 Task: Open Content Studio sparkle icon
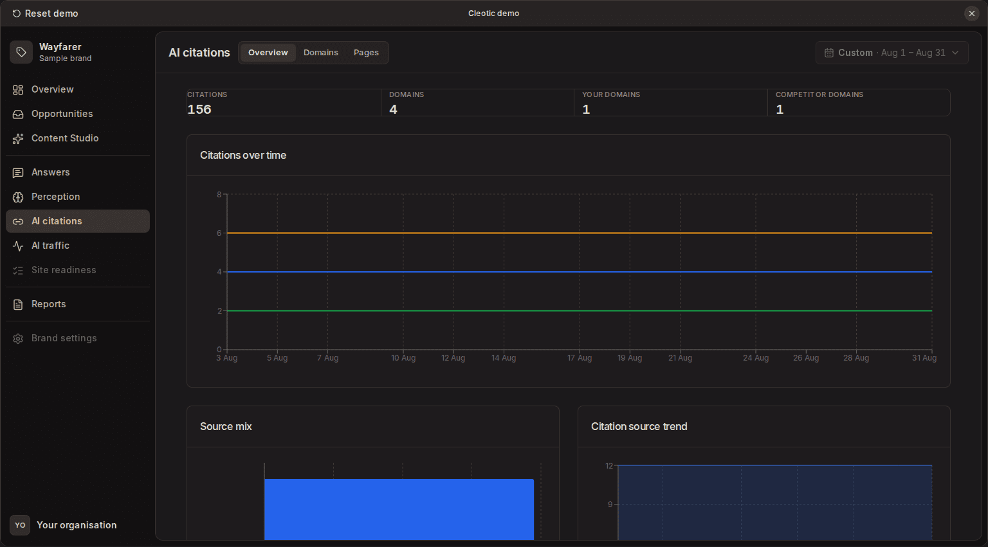[18, 139]
